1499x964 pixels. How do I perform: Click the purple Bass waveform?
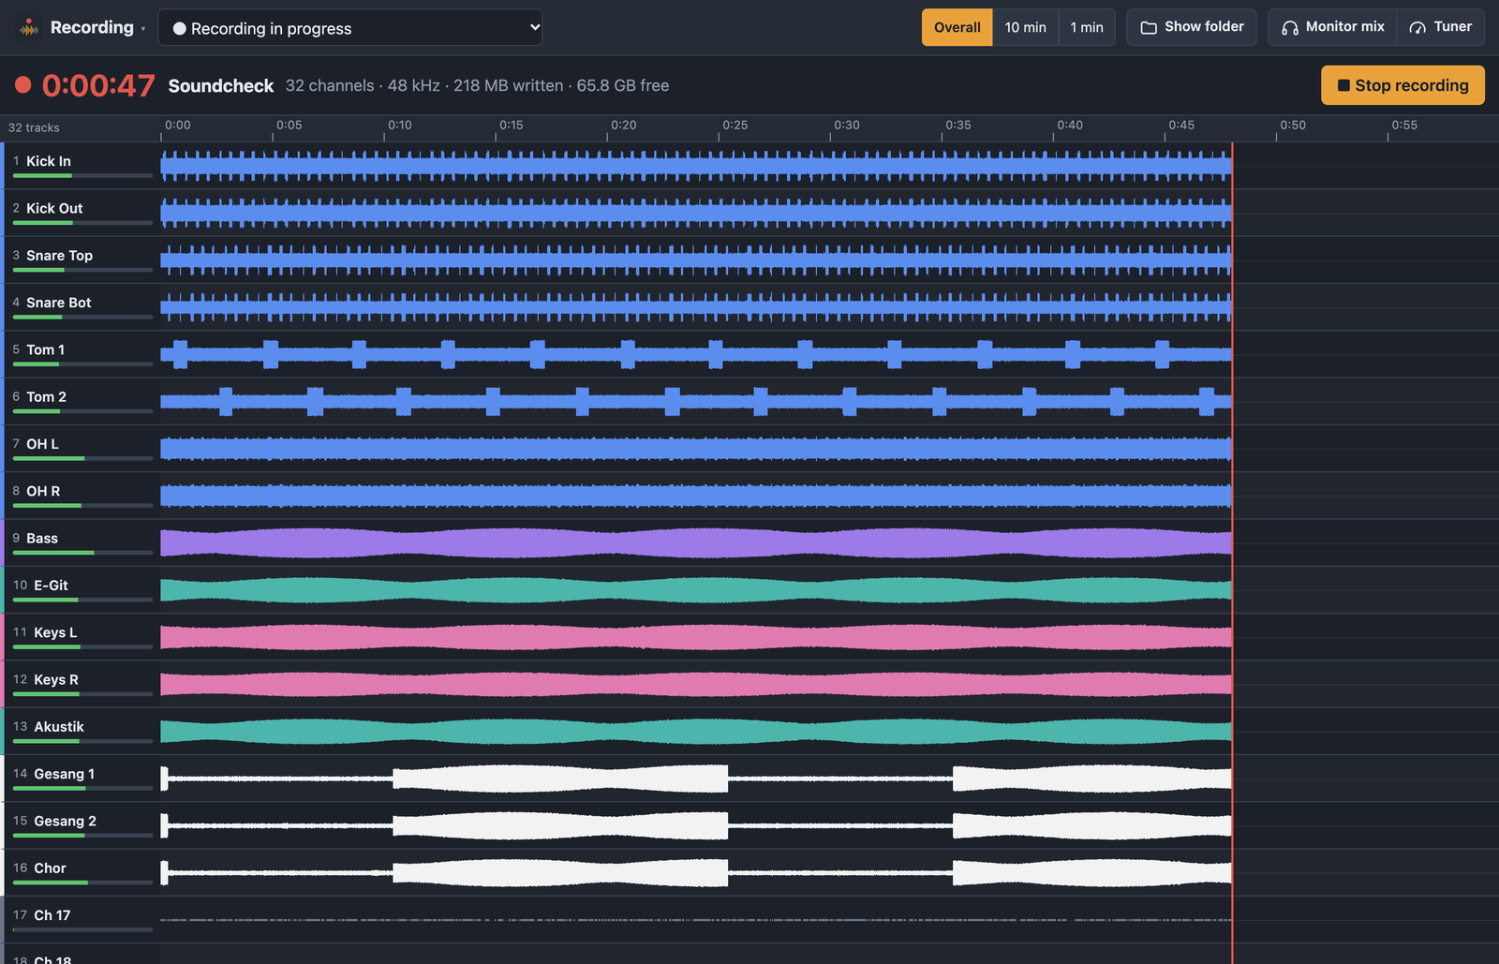[x=696, y=542]
